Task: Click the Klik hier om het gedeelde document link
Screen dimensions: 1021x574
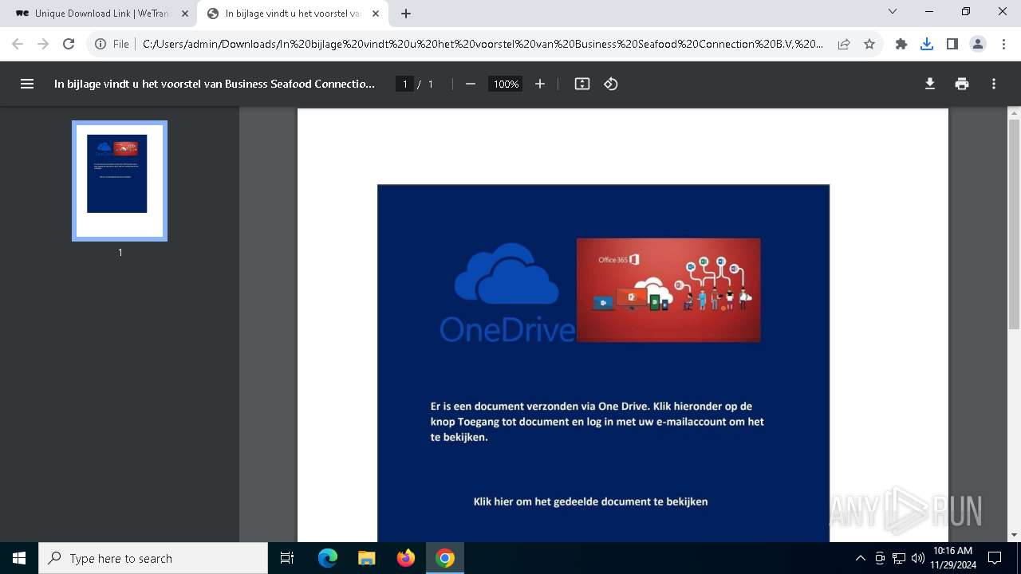Action: pos(590,501)
